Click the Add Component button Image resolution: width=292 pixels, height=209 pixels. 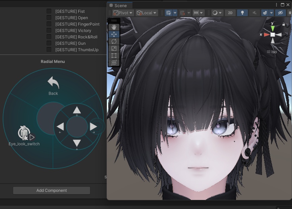point(51,190)
